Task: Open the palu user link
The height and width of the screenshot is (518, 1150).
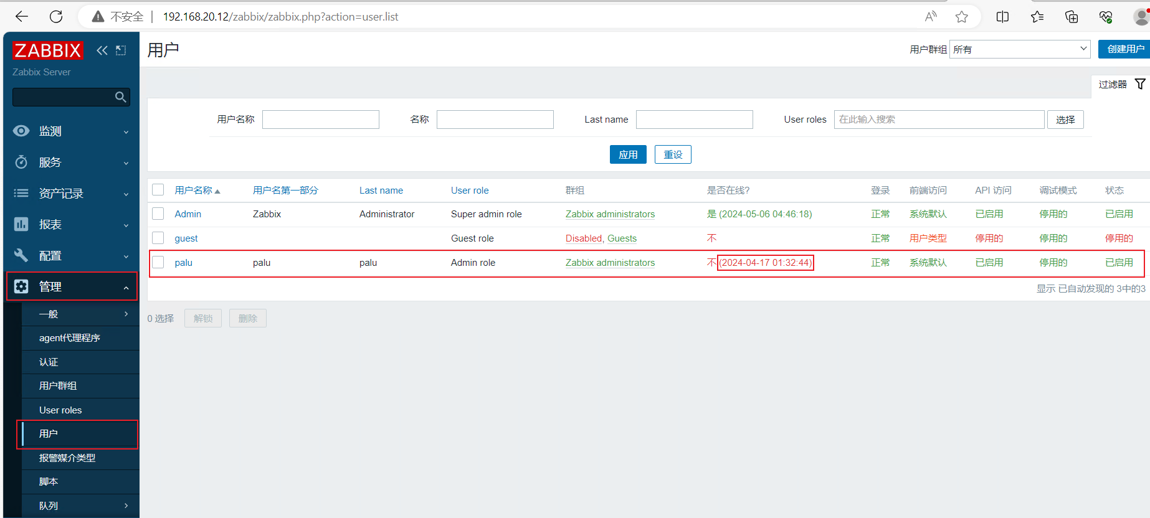Action: 183,262
